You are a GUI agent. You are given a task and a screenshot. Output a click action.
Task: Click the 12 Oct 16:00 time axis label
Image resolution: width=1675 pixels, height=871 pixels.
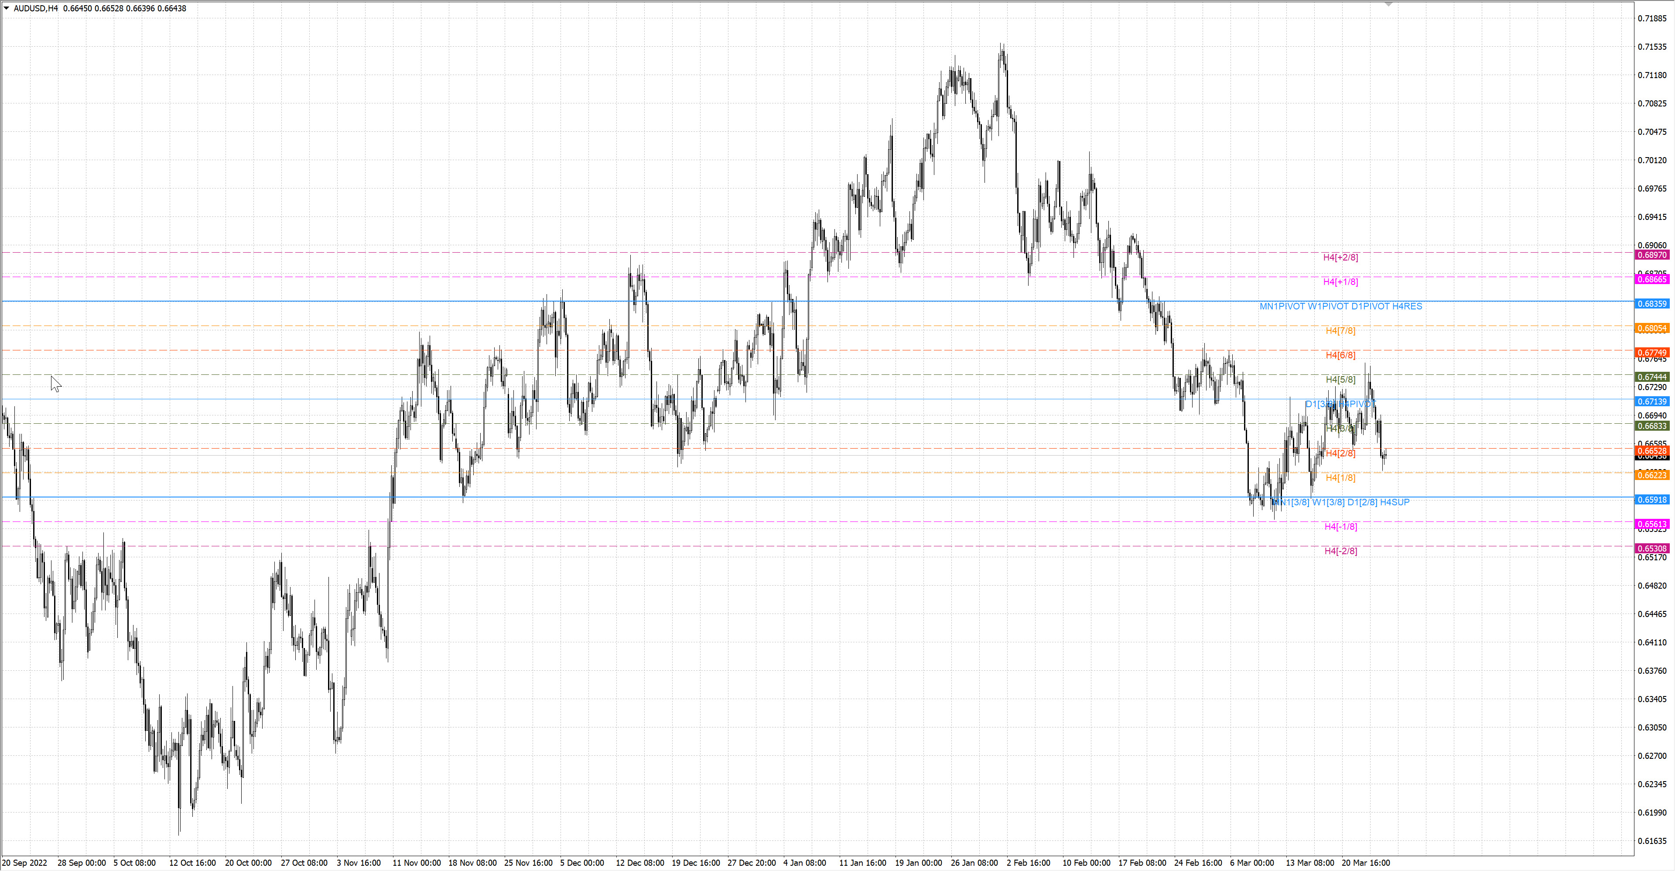pyautogui.click(x=192, y=863)
